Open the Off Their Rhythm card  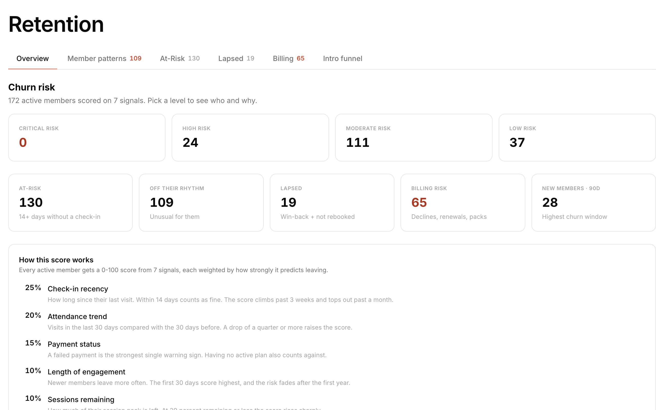click(x=201, y=202)
